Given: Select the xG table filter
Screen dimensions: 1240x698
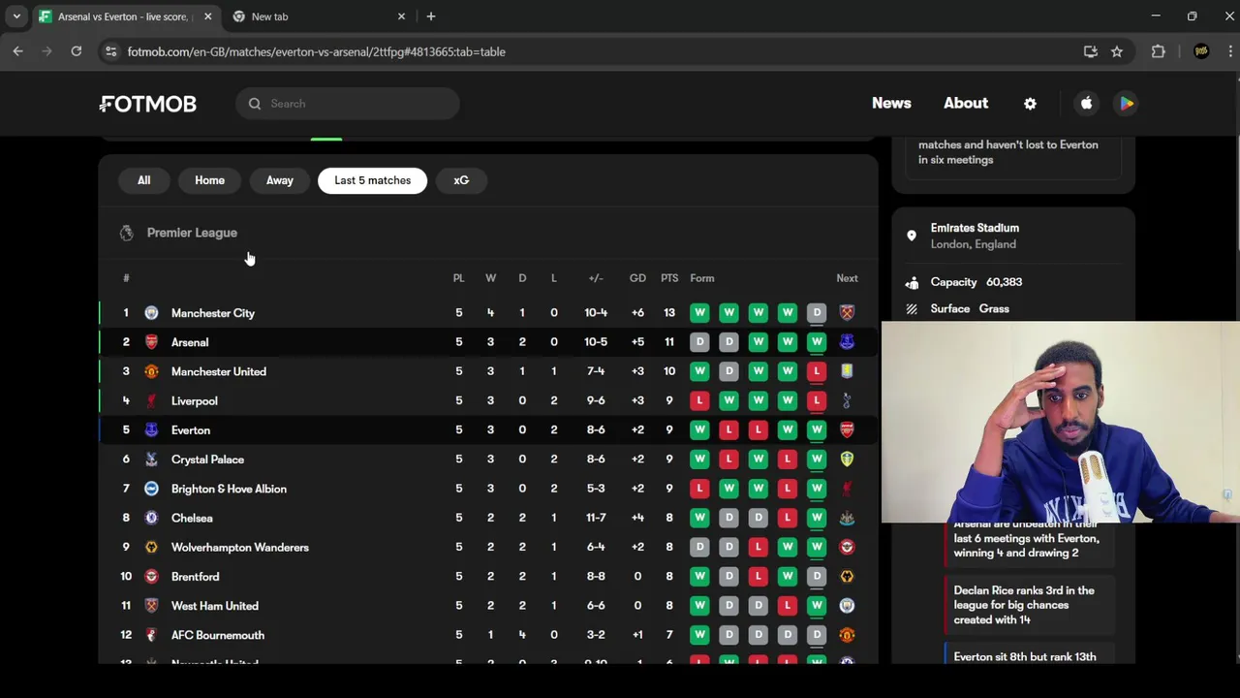Looking at the screenshot, I should pos(461,180).
